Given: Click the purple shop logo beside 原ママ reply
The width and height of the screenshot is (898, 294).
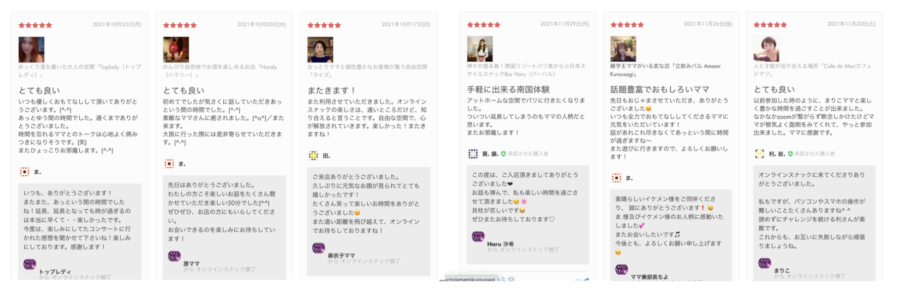Looking at the screenshot, I should pyautogui.click(x=174, y=256).
